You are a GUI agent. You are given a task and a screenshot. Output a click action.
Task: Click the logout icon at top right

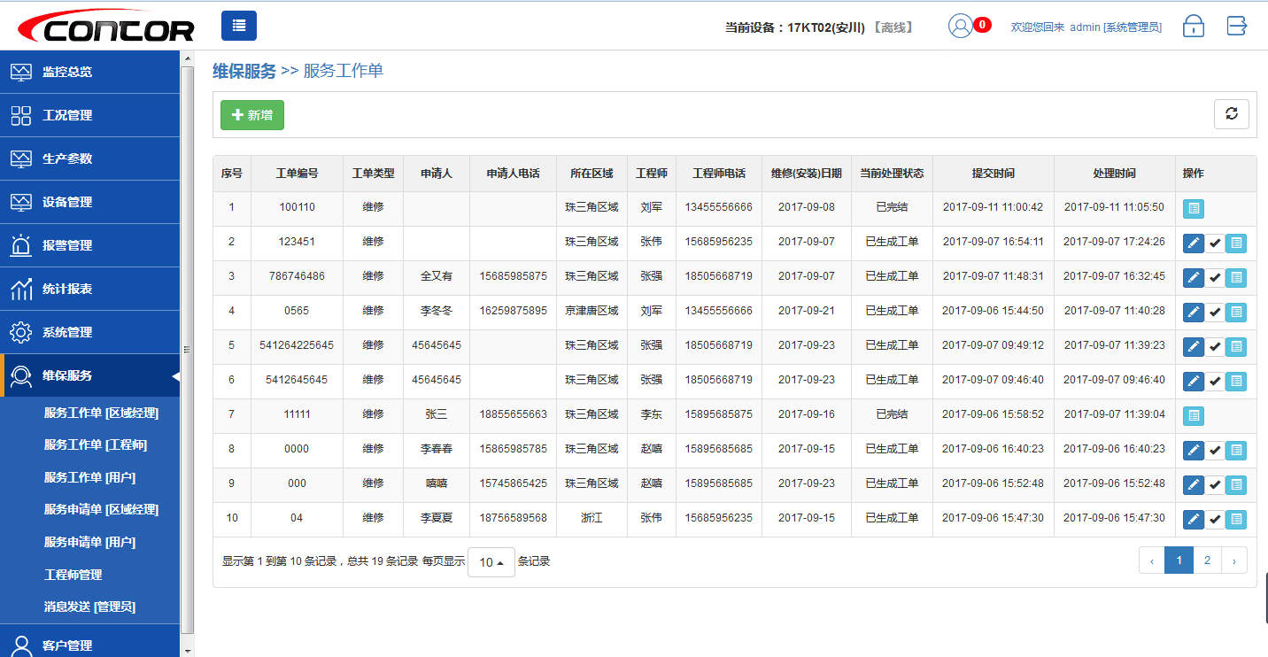click(x=1237, y=27)
